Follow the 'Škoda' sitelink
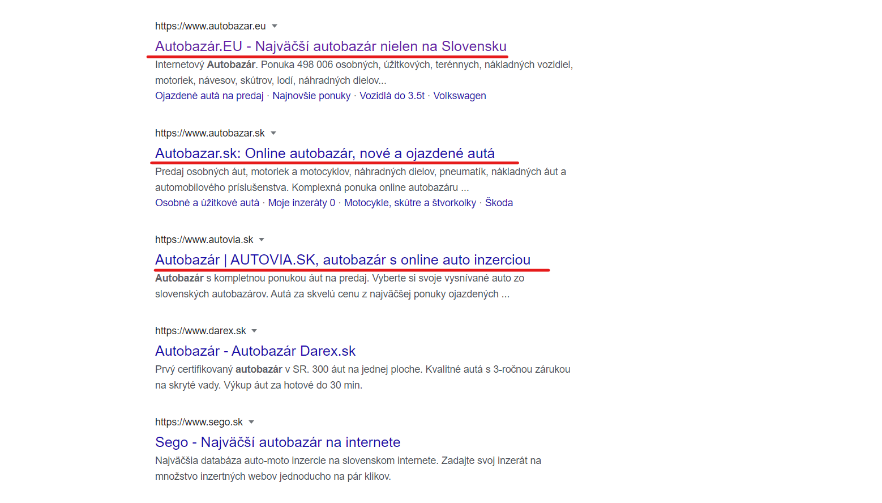This screenshot has width=882, height=503. (x=499, y=203)
